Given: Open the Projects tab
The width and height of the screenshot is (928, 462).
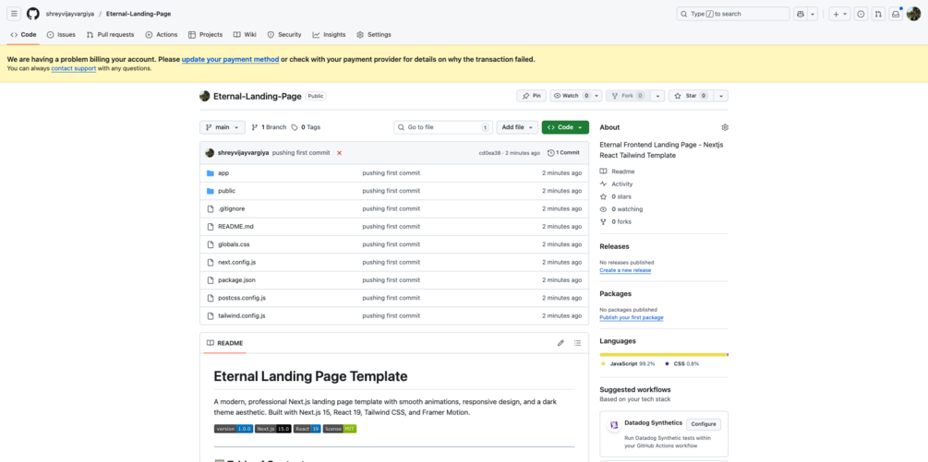Looking at the screenshot, I should [205, 35].
